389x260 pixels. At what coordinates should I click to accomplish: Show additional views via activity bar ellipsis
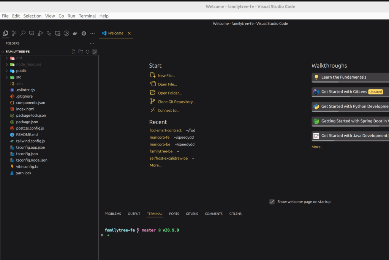[93, 33]
